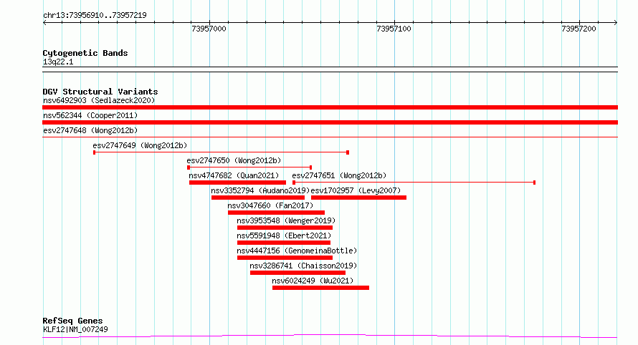Click the red bar under nsv6024249 (Wu2021)
Viewport: 638px width, 345px height.
(x=320, y=288)
